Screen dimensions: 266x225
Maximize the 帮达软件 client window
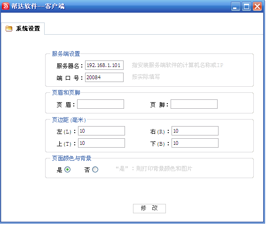coord(246,7)
